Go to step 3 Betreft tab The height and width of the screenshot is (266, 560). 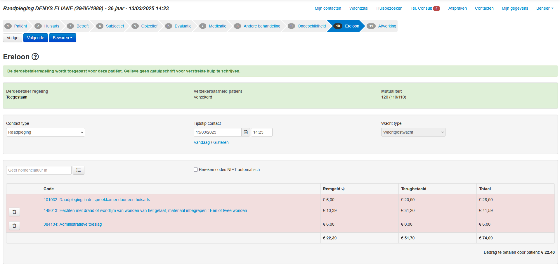[x=78, y=26]
